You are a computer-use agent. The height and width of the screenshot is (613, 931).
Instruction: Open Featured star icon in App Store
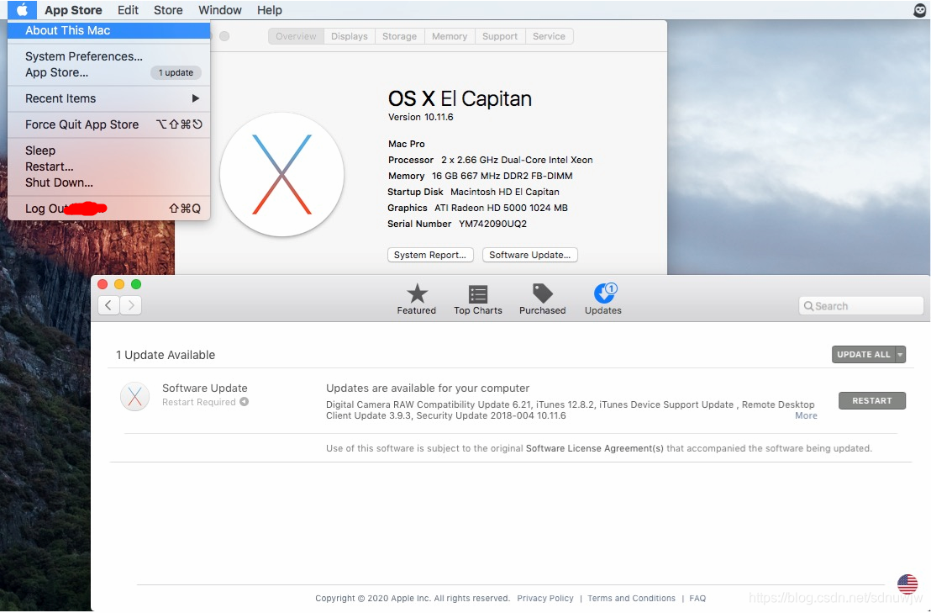pyautogui.click(x=417, y=293)
